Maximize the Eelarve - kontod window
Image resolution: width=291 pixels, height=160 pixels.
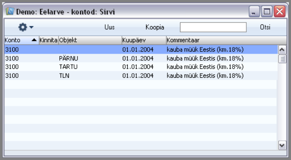pyautogui.click(x=267, y=11)
